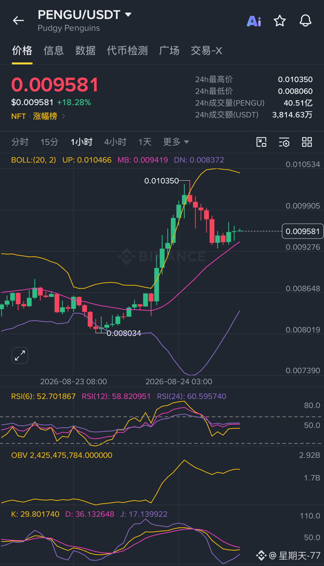Open the 更多 timeframe dropdown
Viewport: 324px width, 566px height.
[176, 142]
